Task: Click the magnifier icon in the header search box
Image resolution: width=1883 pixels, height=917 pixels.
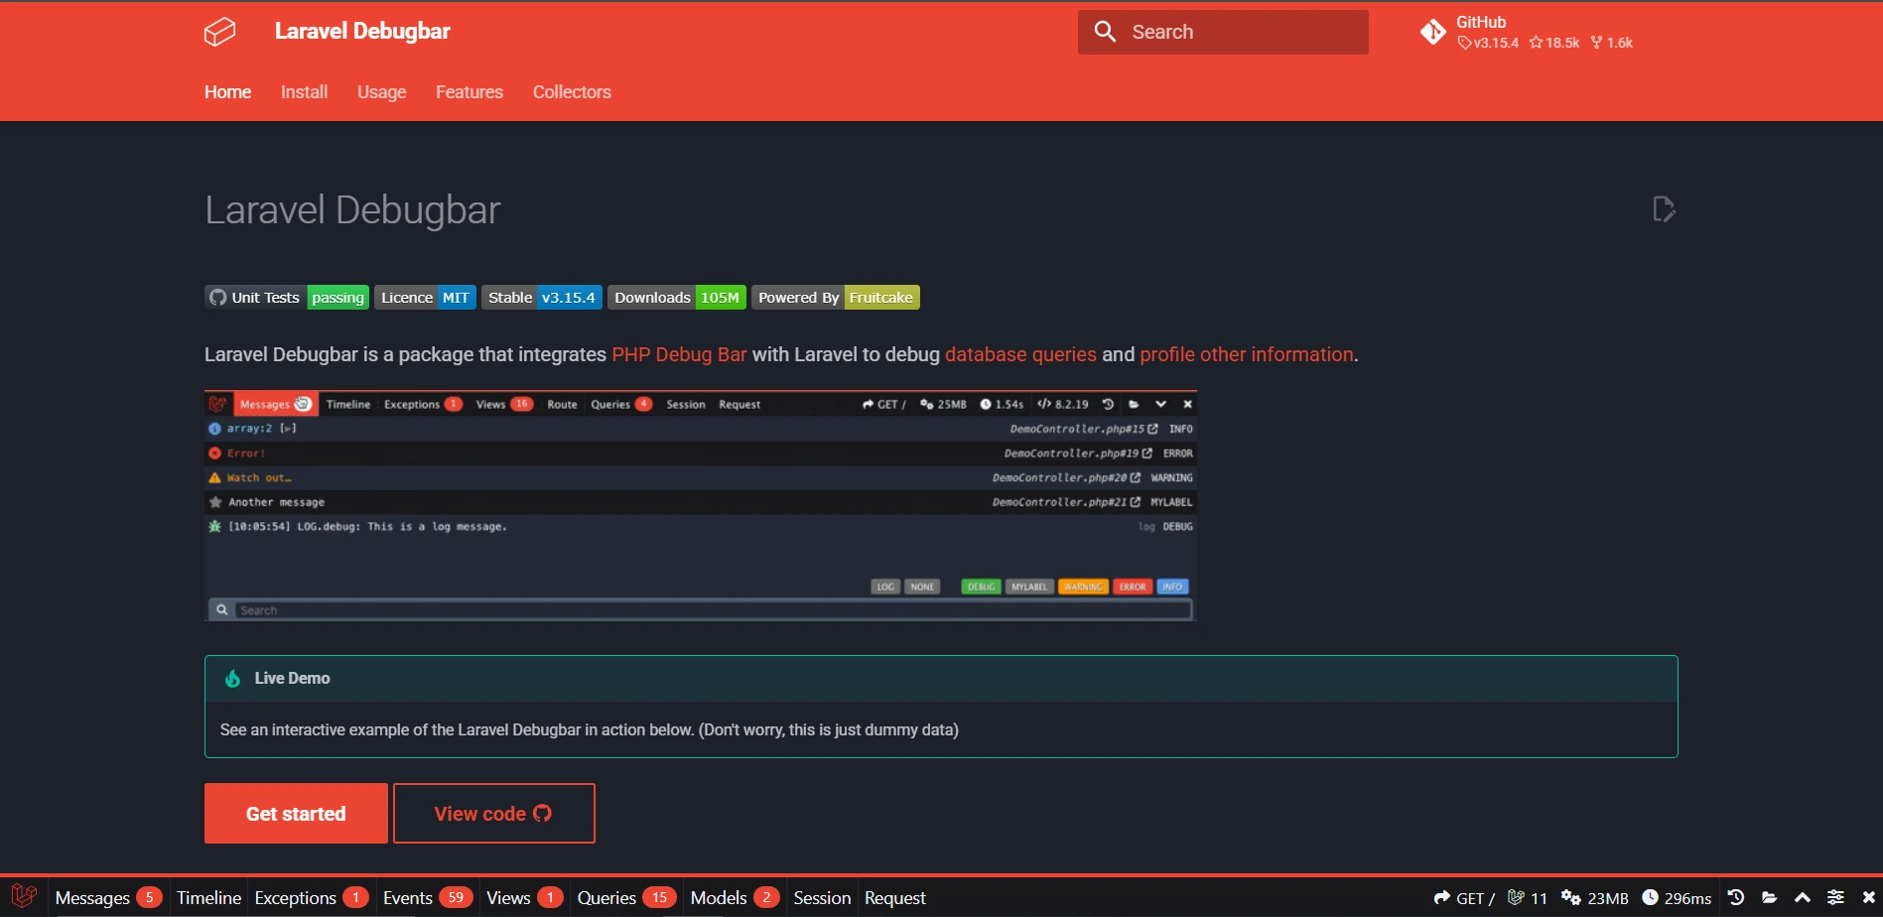Action: [1105, 32]
